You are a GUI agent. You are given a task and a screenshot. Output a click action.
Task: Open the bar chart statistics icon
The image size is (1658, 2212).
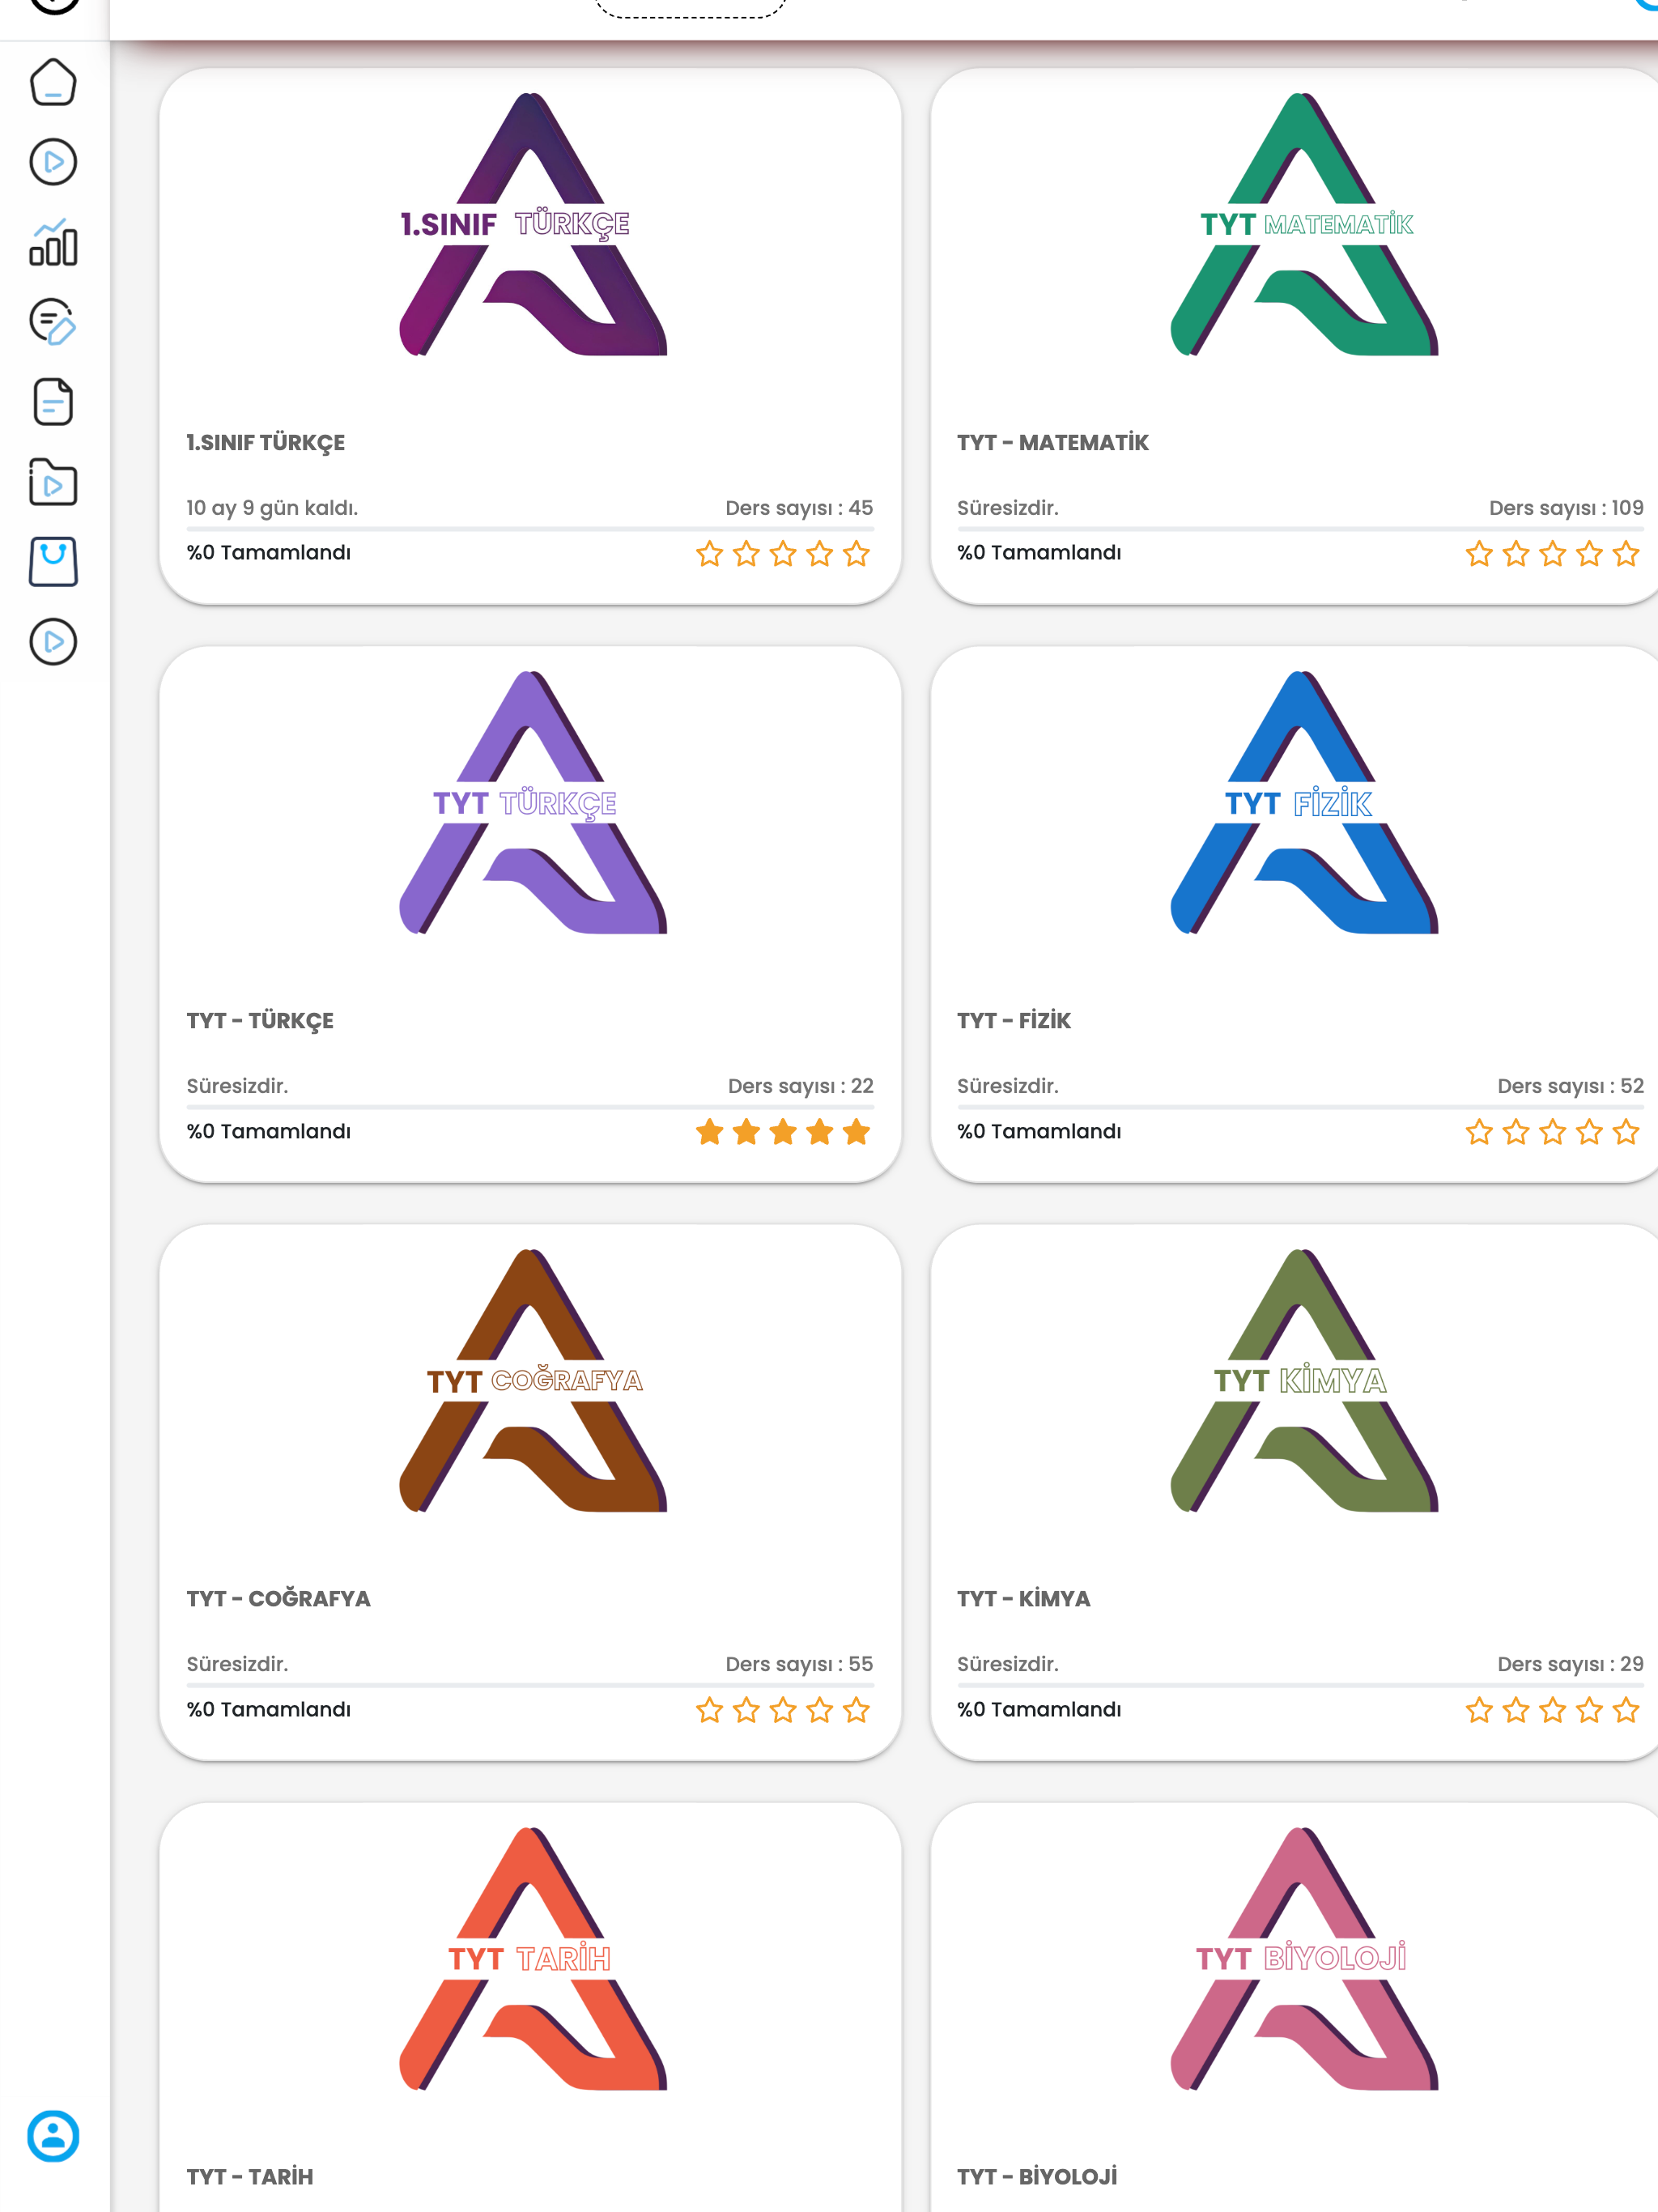point(53,243)
